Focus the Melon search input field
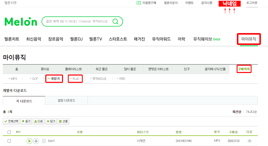 click(x=77, y=21)
